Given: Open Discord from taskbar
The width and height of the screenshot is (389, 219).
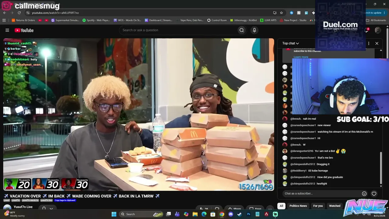Looking at the screenshot, I should pos(231,214).
